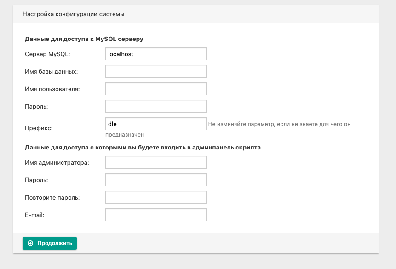
Task: Click the Префикс label
Action: point(39,128)
